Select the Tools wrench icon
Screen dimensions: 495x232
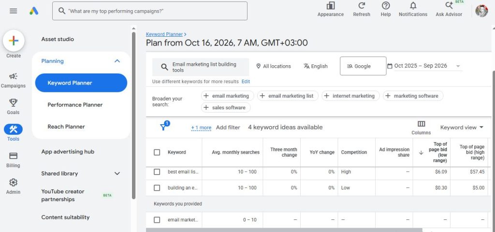click(13, 129)
